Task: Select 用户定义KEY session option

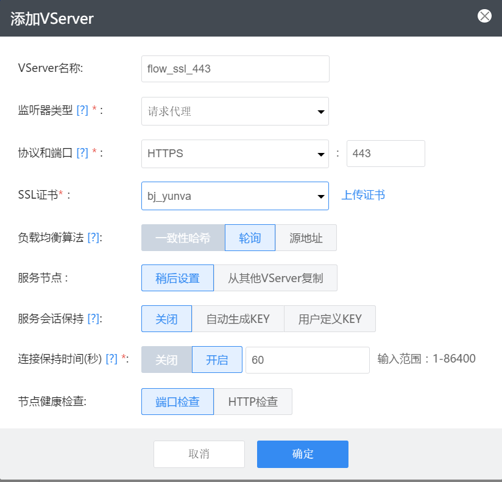Action: click(x=330, y=319)
